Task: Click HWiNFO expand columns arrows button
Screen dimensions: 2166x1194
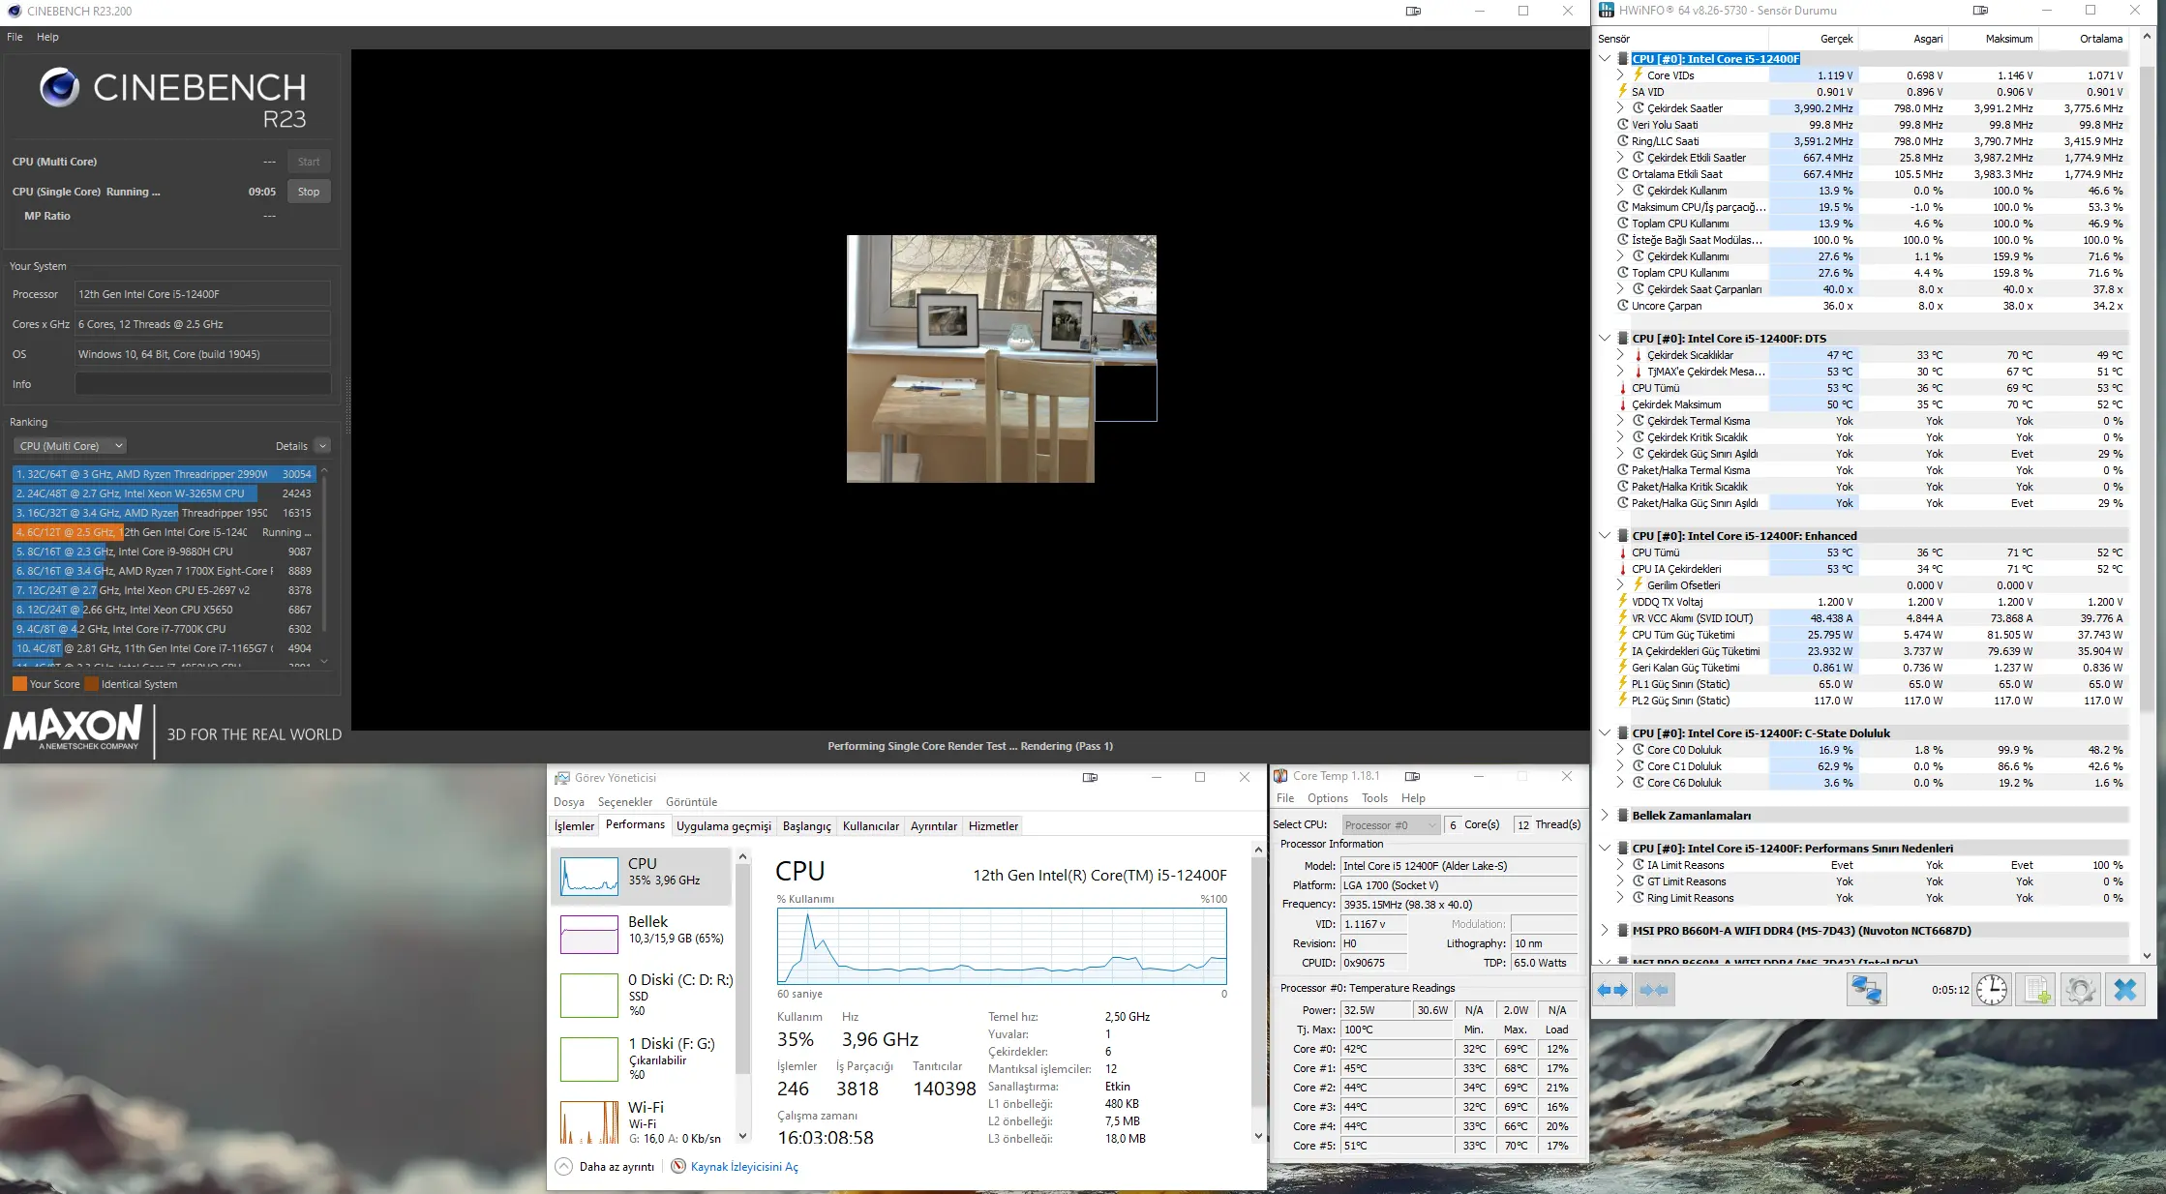Action: click(x=1612, y=990)
